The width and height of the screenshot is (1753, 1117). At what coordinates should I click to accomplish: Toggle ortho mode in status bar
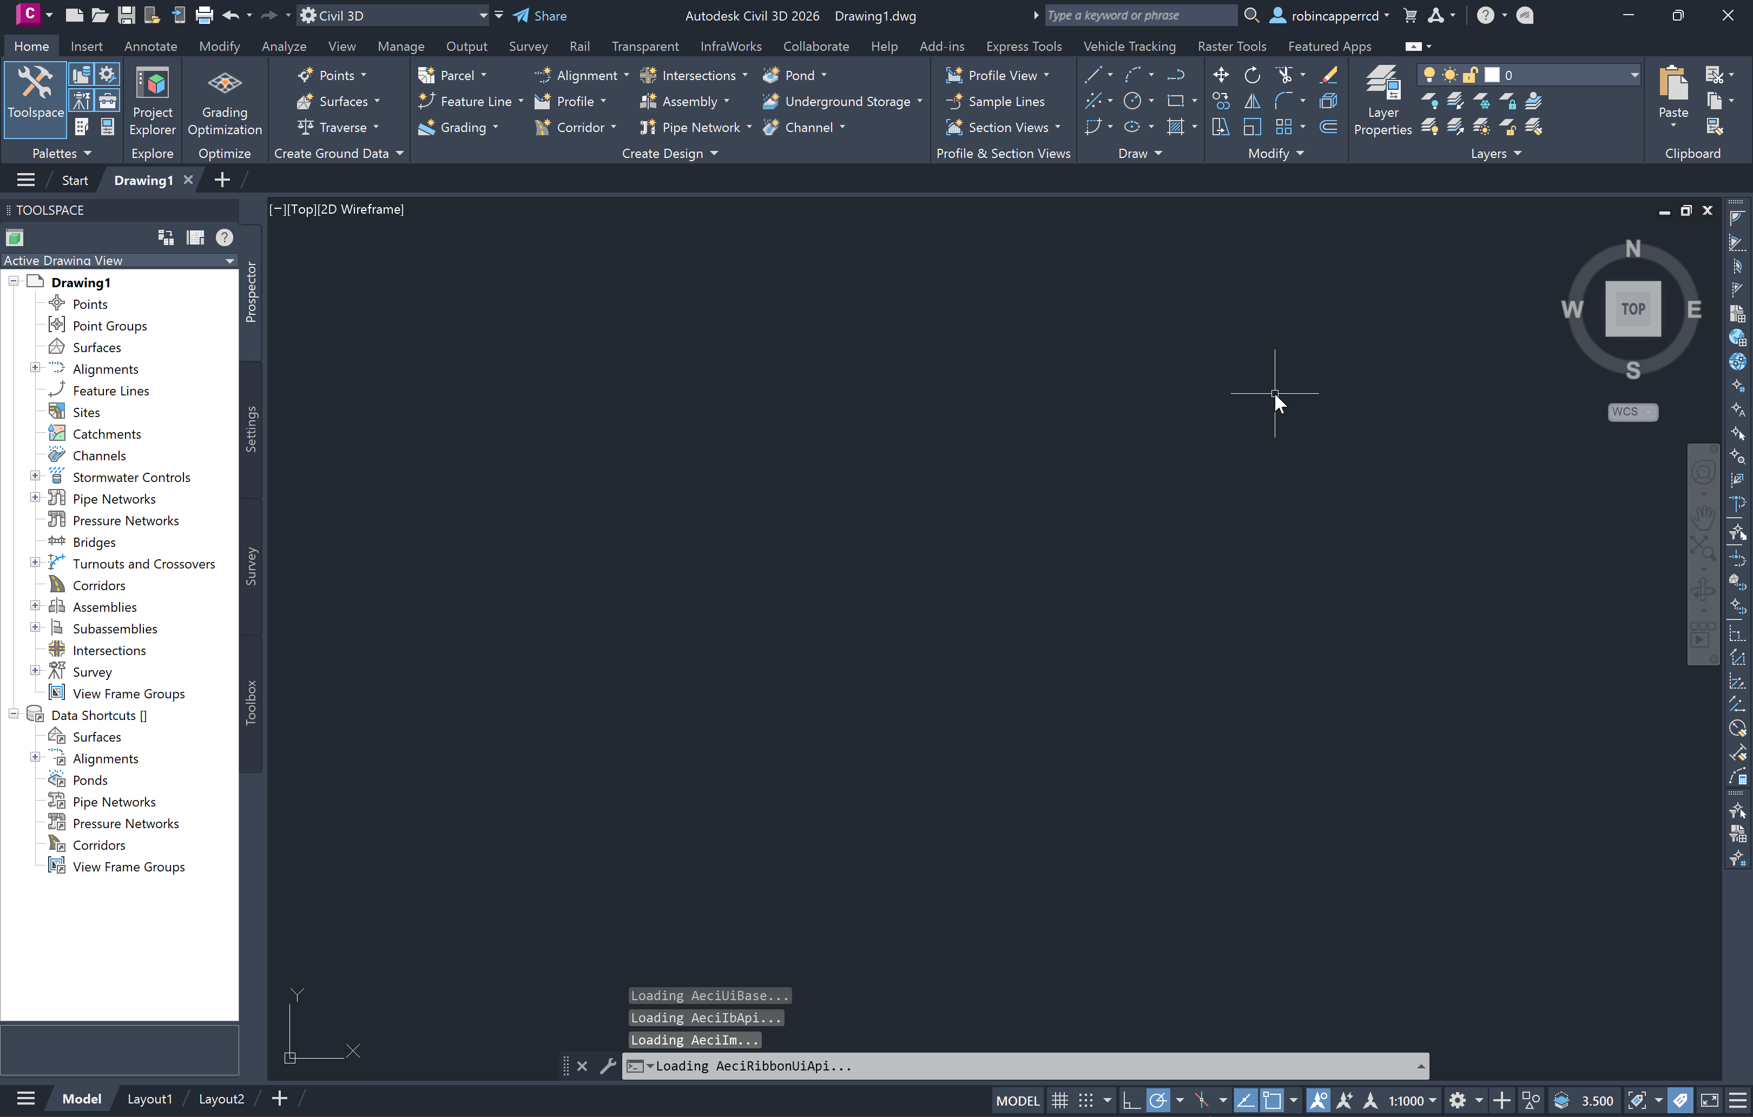(1131, 1100)
